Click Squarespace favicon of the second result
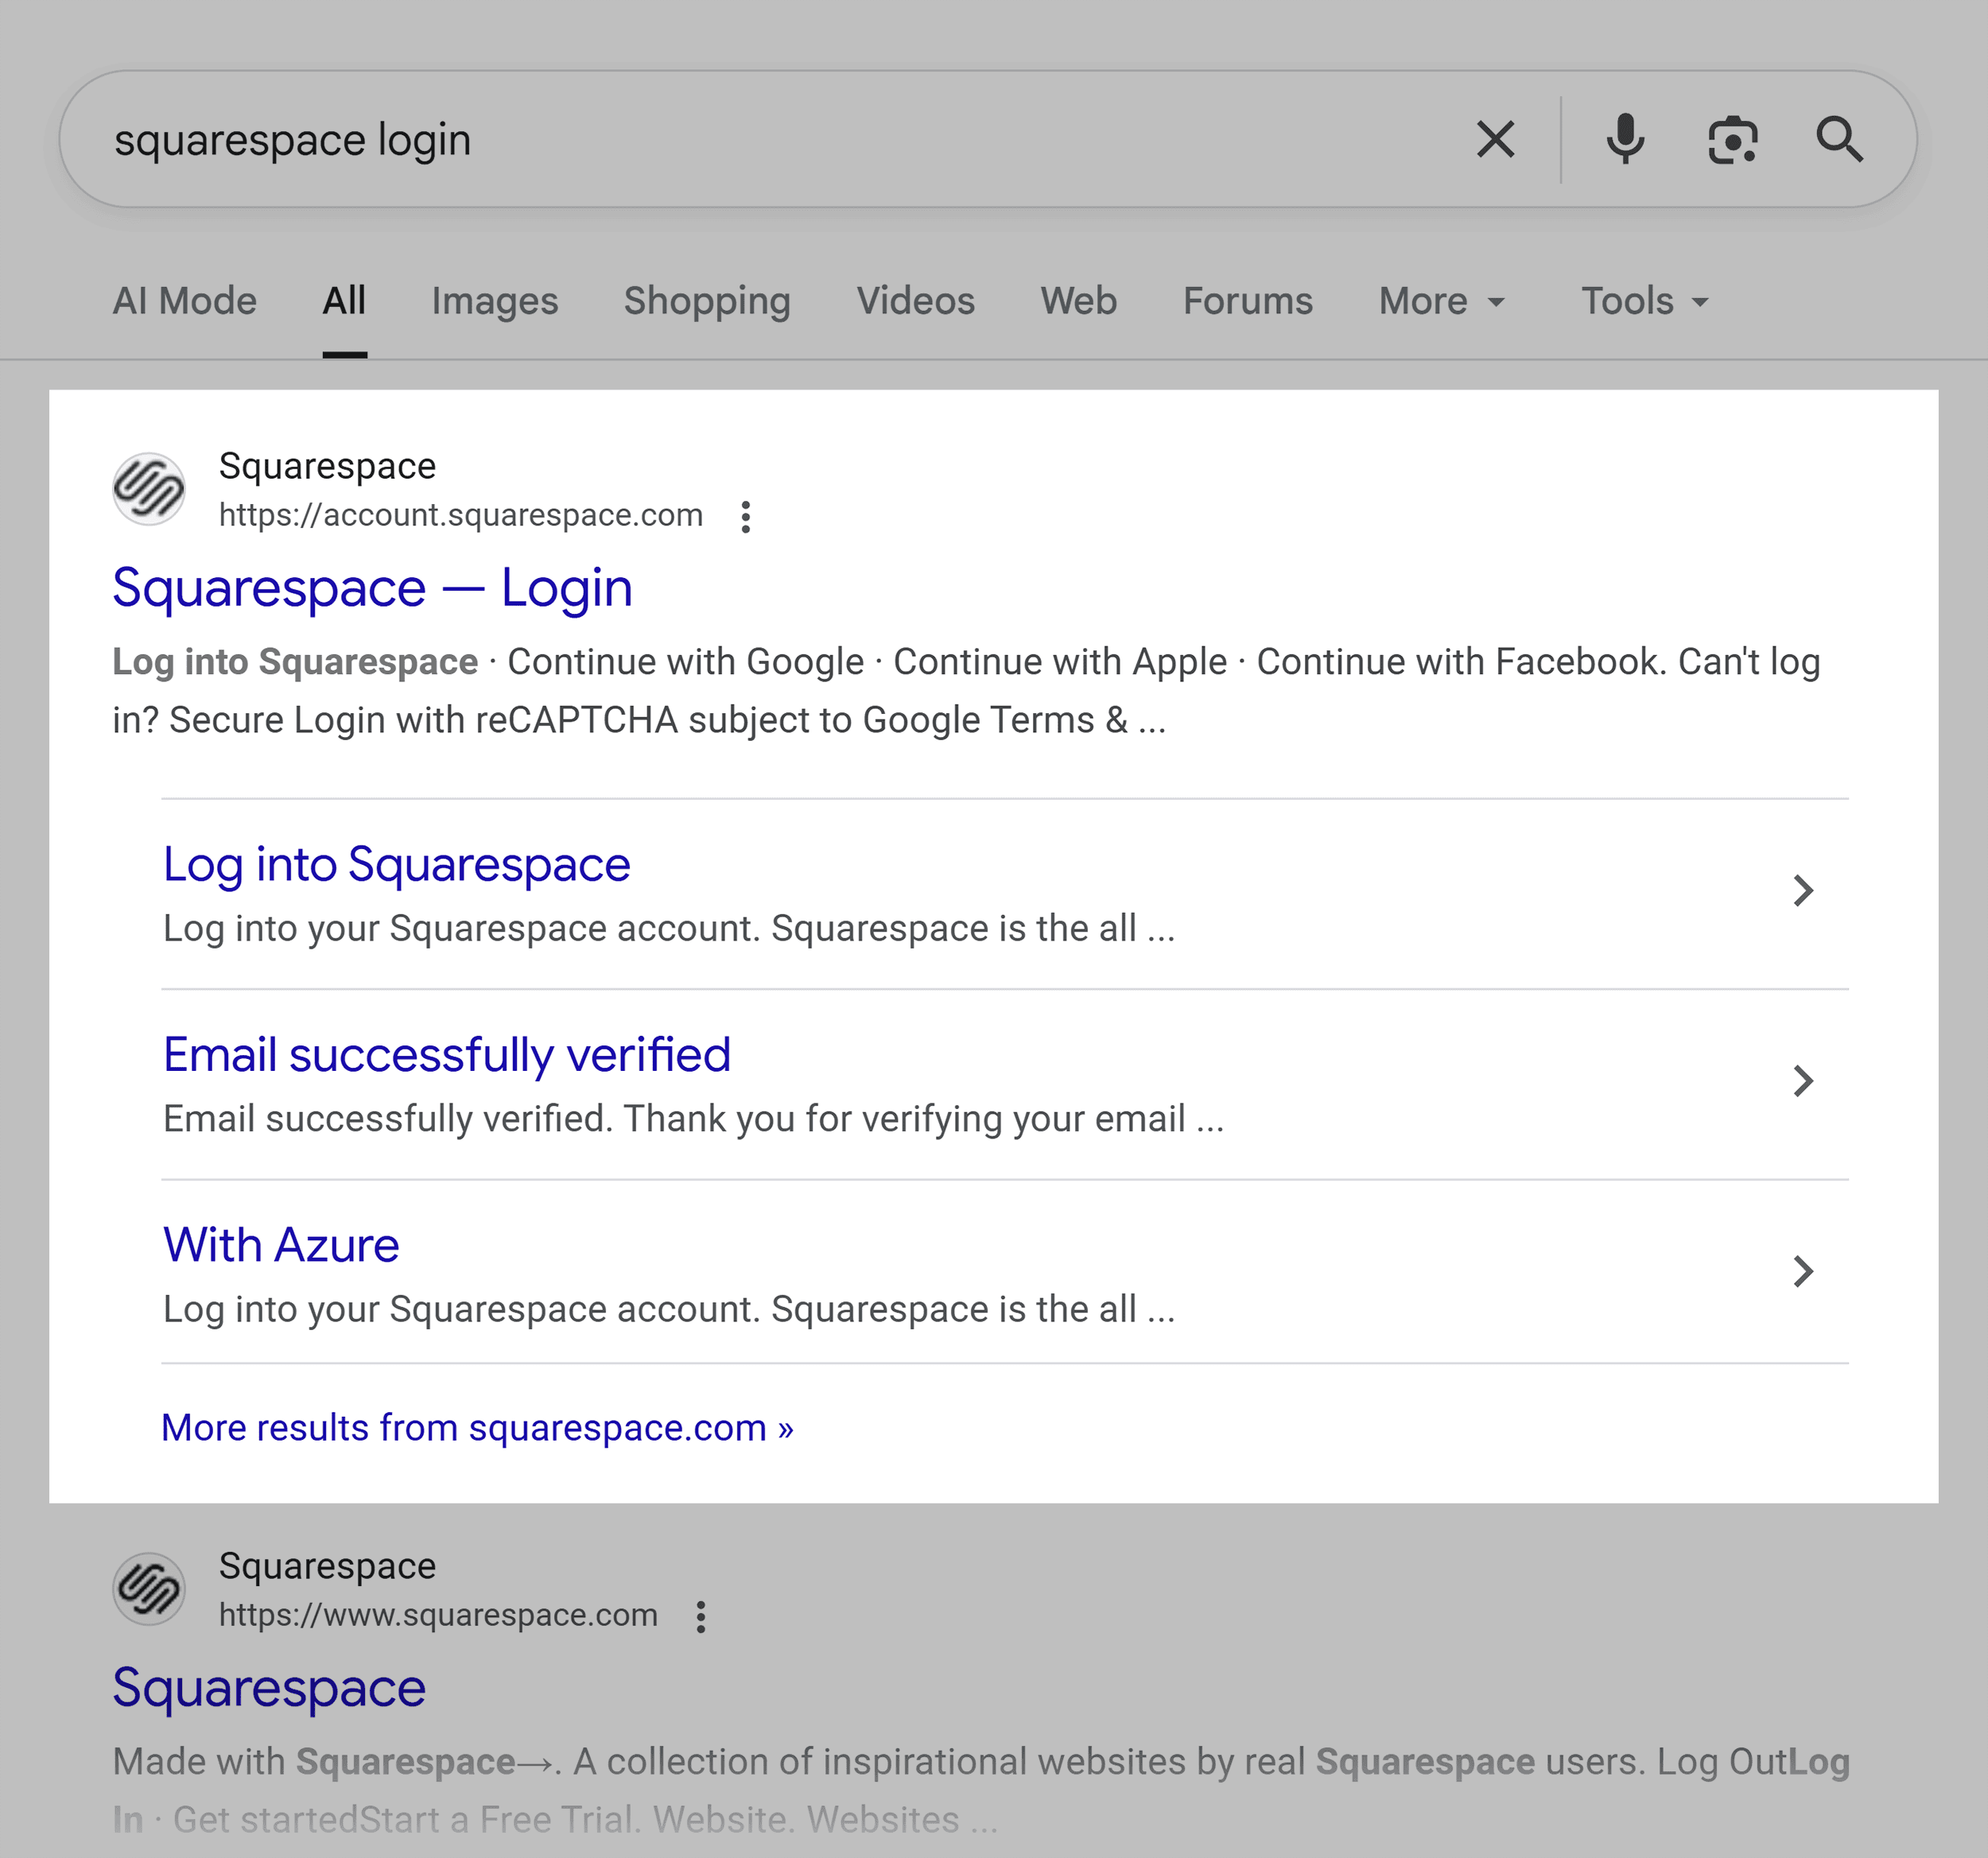Screen dimensions: 1988x1858 point(149,1589)
